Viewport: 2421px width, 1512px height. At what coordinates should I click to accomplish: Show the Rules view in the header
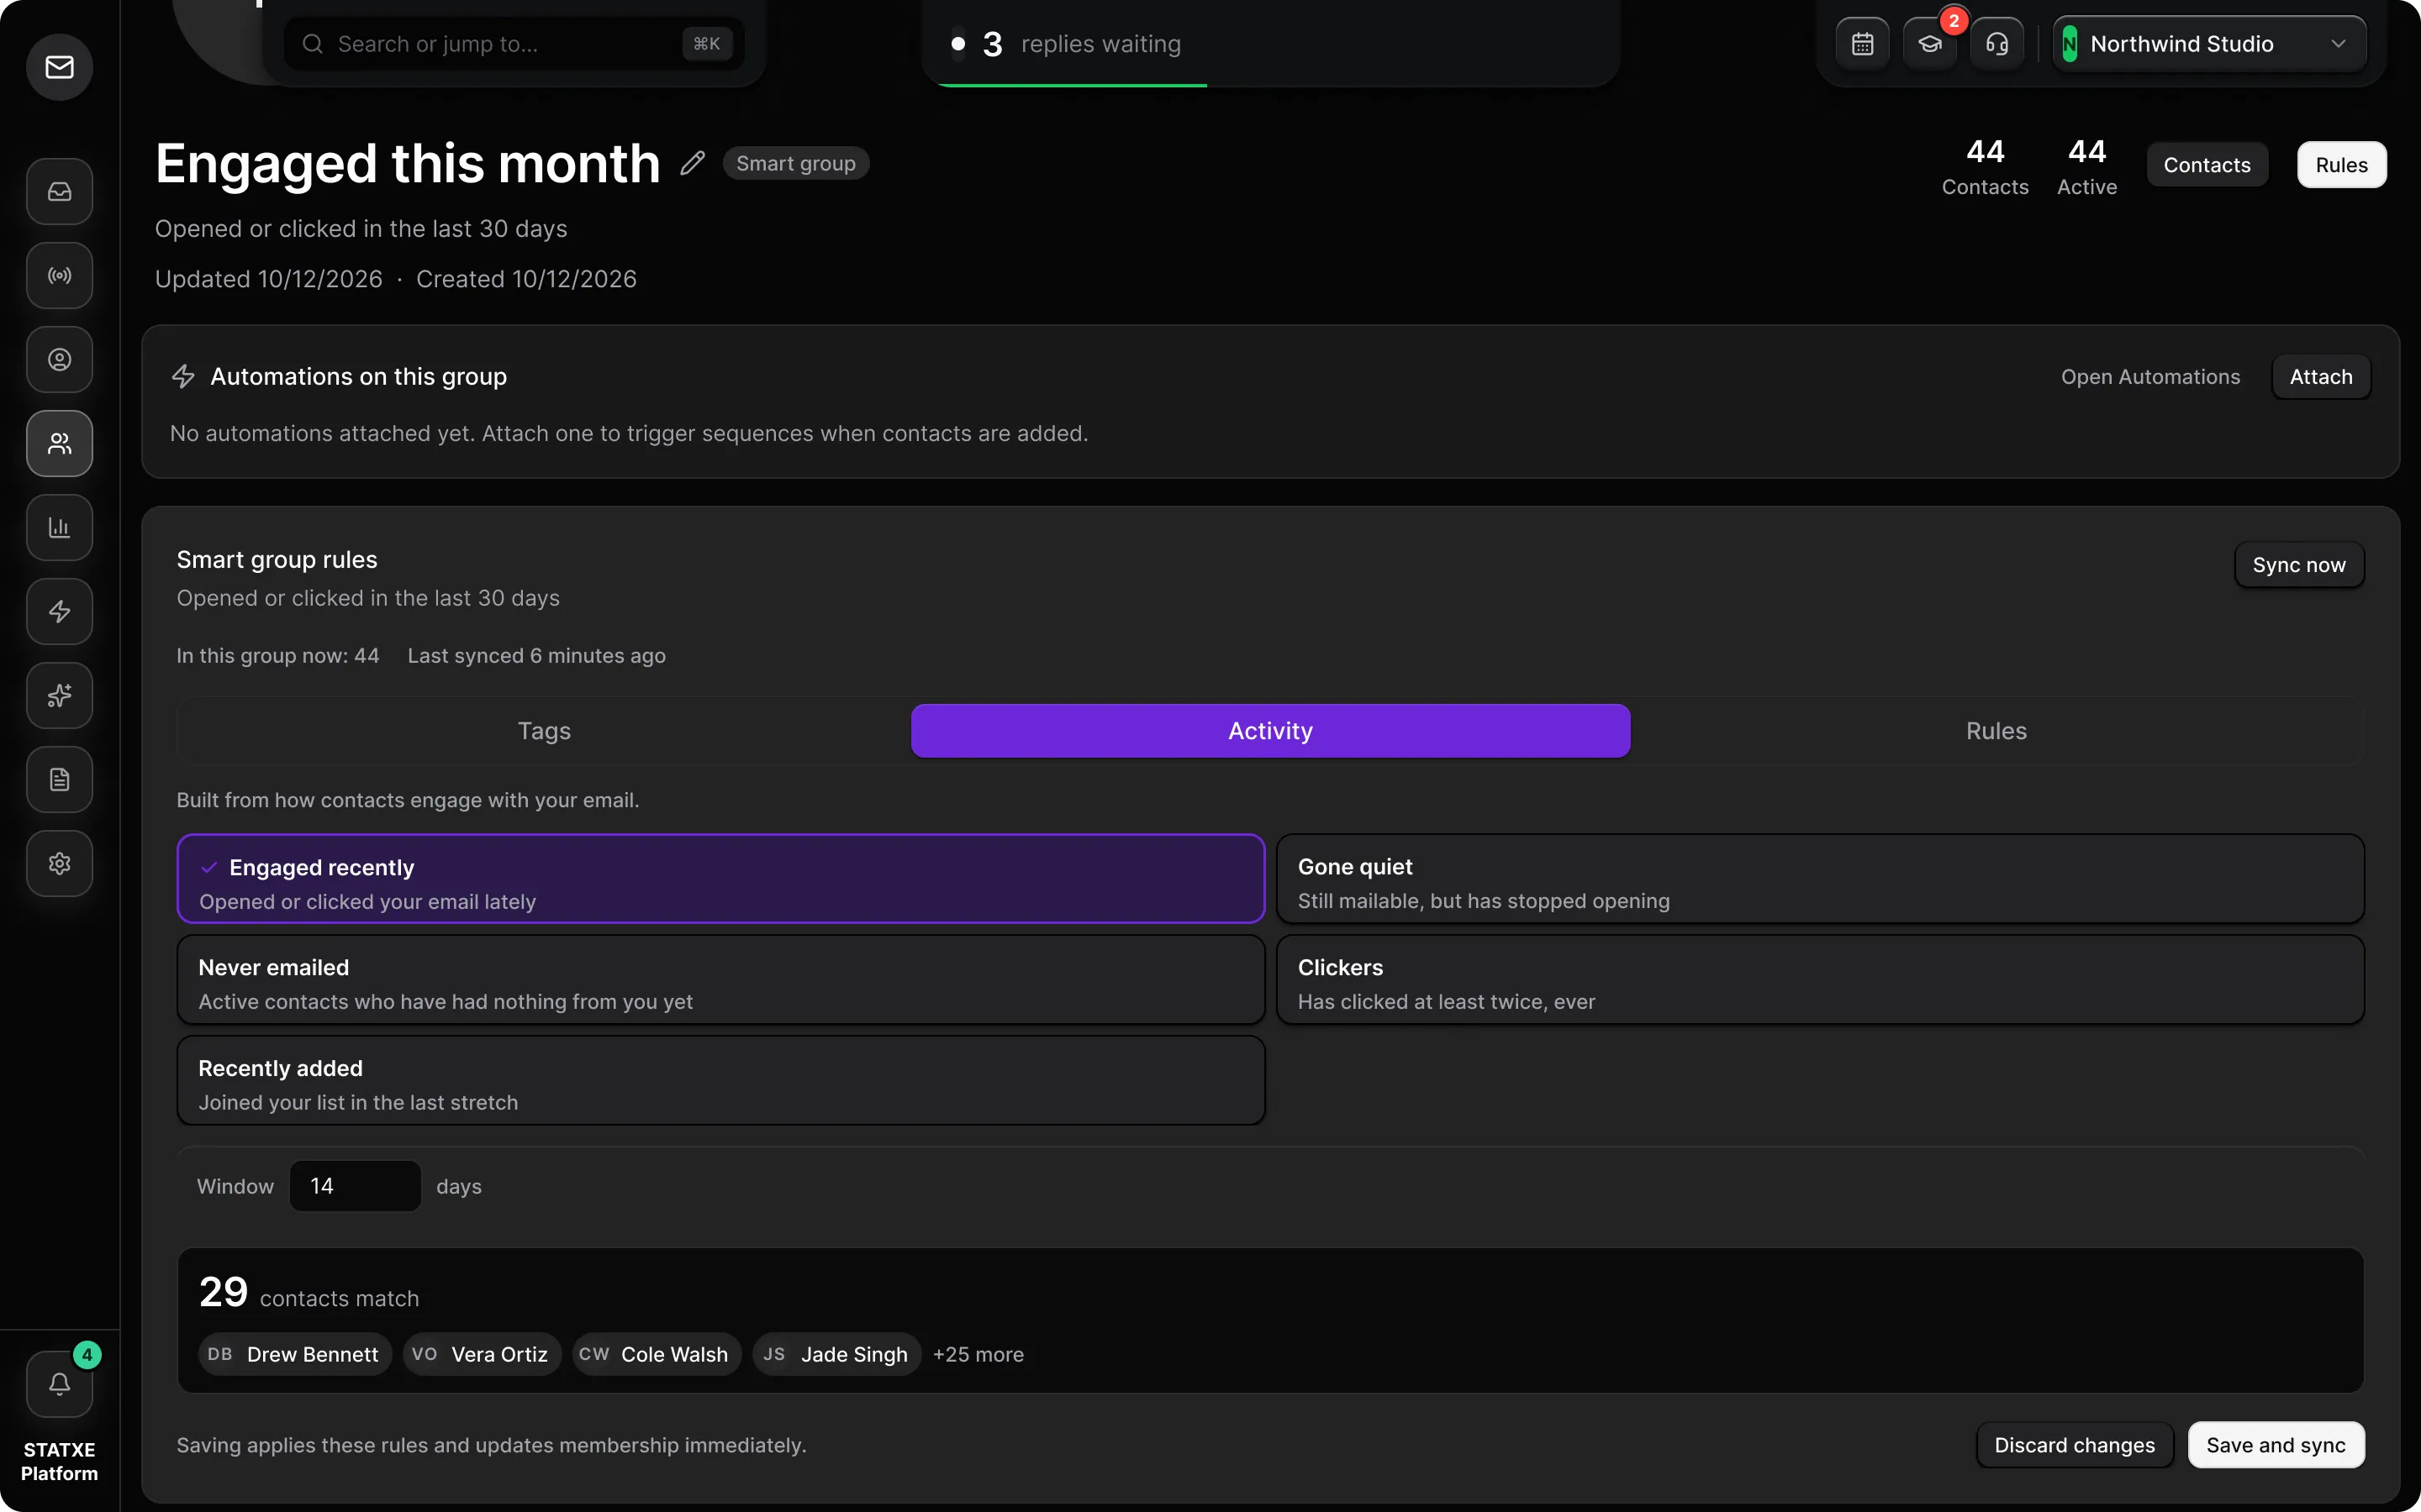click(2341, 165)
